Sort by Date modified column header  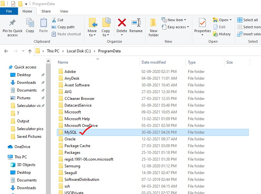162,62
